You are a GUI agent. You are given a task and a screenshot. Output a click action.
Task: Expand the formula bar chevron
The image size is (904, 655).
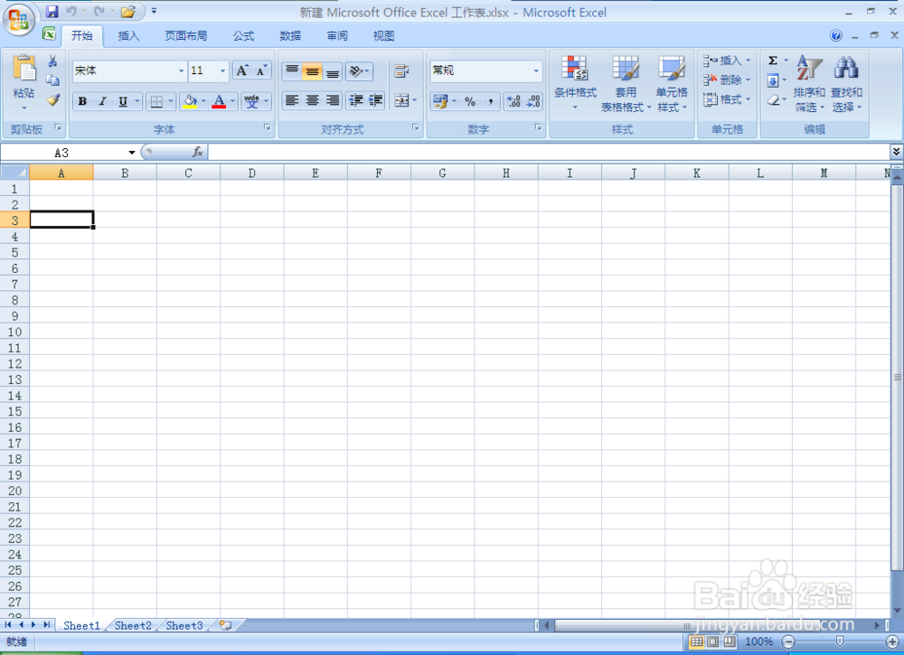coord(896,152)
